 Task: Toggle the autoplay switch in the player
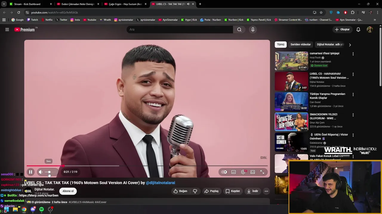point(224,172)
